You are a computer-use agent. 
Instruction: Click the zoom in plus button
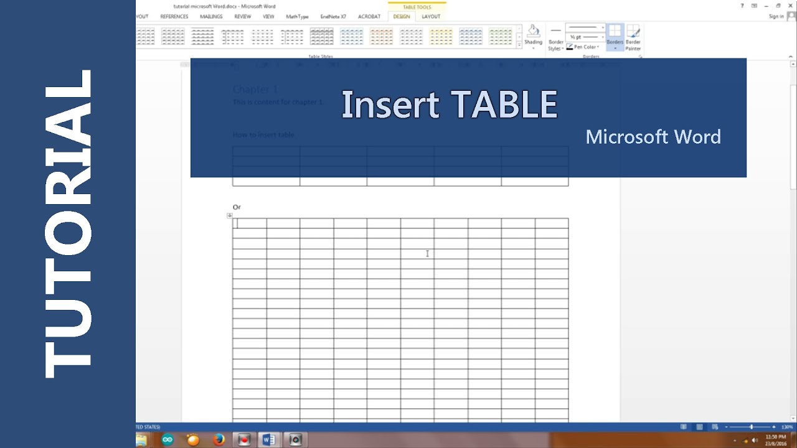(x=774, y=427)
